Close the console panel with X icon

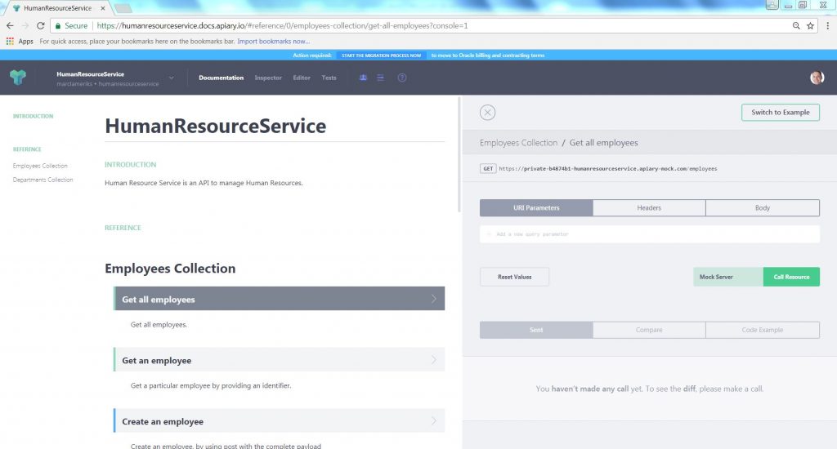487,113
